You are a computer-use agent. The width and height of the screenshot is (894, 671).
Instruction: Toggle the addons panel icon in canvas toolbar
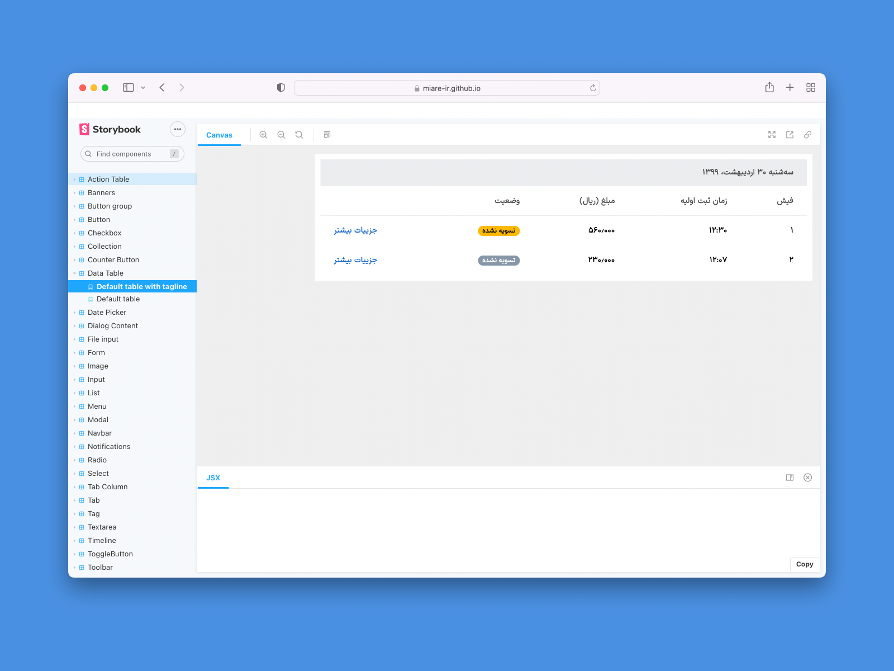pyautogui.click(x=327, y=135)
